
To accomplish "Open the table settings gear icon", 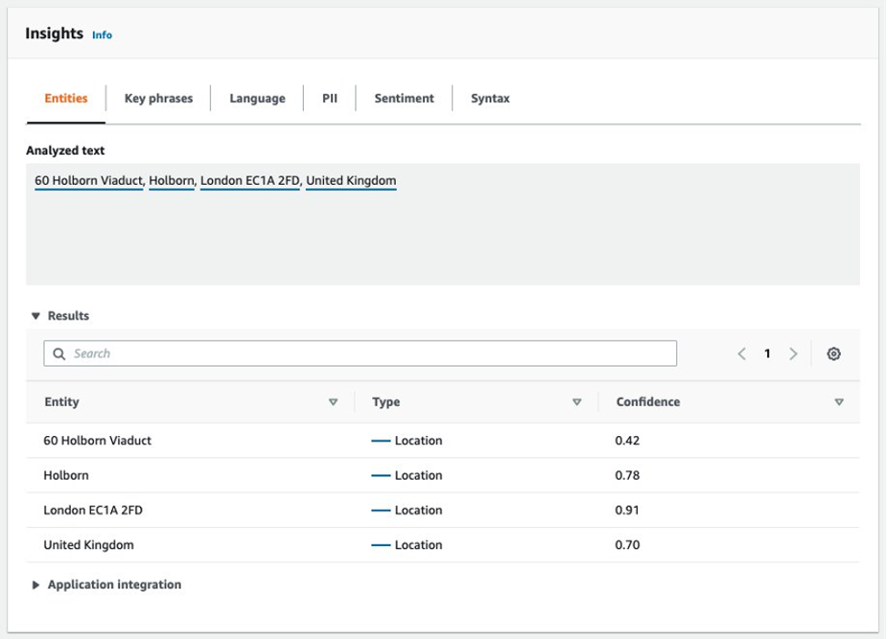I will pos(833,354).
